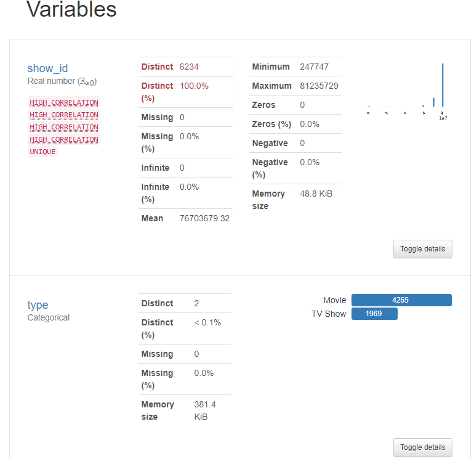Screen dimensions: 474x461
Task: Select the Minimum value 247747
Action: coord(314,67)
